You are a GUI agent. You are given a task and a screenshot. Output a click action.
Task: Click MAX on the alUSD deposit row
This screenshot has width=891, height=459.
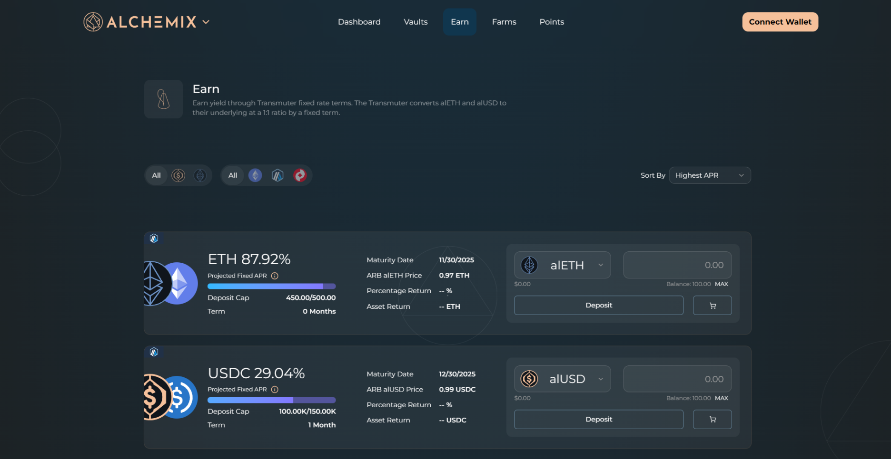click(722, 398)
